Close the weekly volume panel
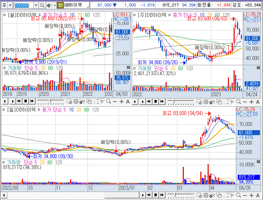The width and height of the screenshot is (263, 200). (258, 68)
